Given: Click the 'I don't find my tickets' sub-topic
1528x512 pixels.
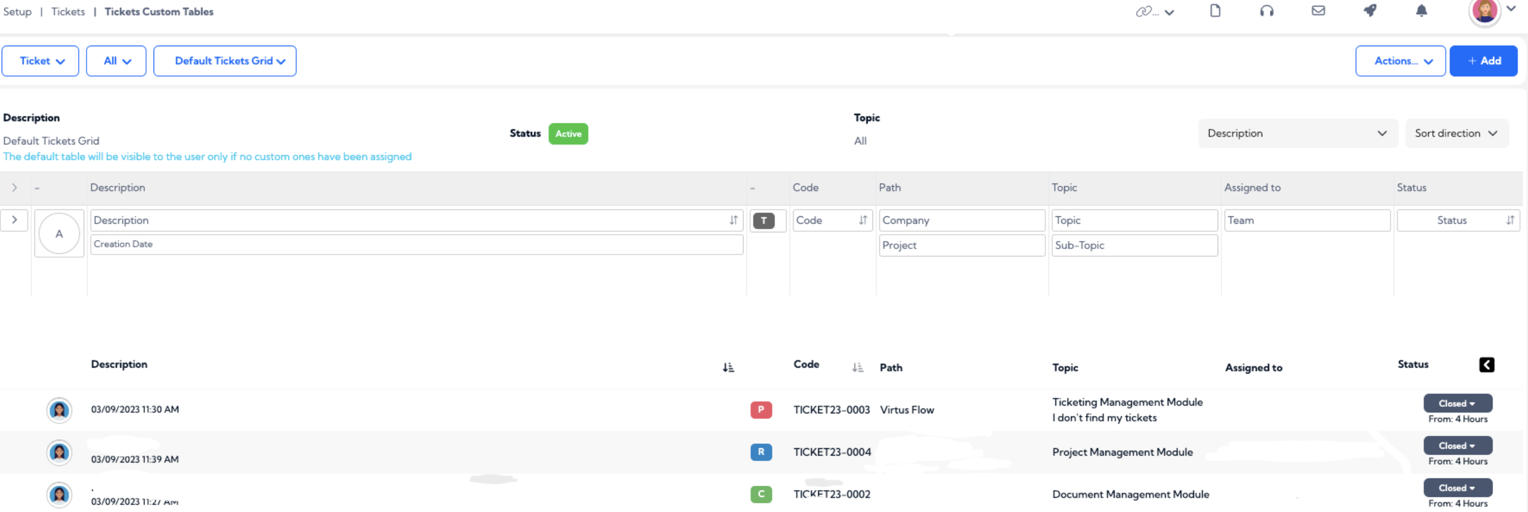Looking at the screenshot, I should tap(1104, 418).
